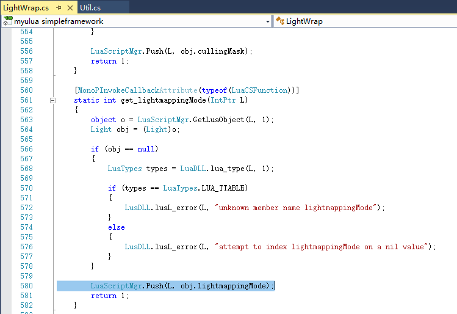
Task: Click 'return 1;' on line 557
Action: (x=110, y=61)
